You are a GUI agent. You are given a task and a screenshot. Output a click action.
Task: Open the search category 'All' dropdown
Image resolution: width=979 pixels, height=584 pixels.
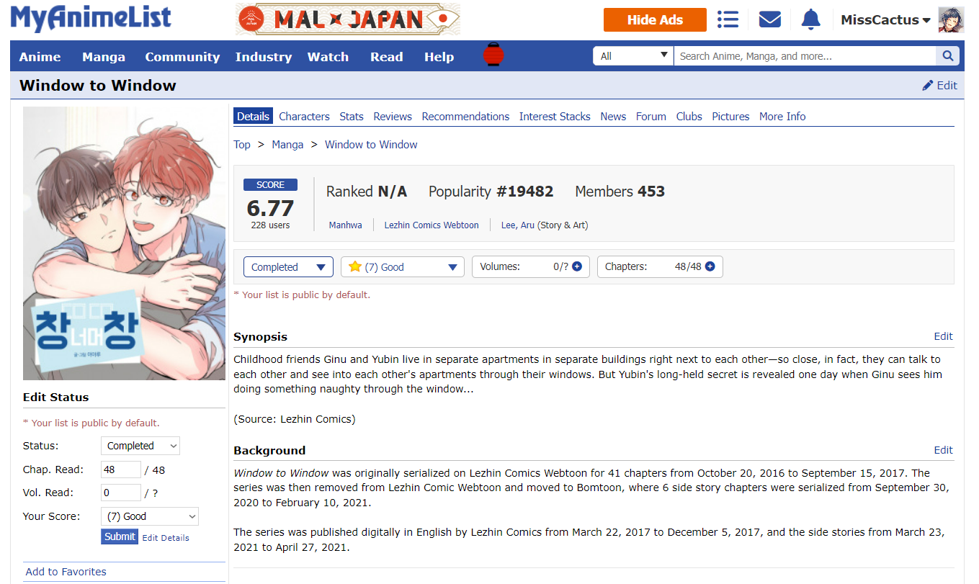(x=633, y=56)
